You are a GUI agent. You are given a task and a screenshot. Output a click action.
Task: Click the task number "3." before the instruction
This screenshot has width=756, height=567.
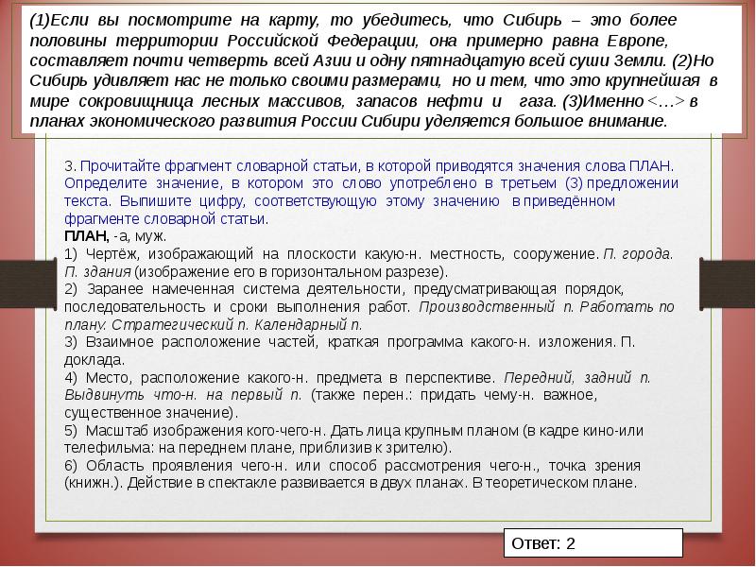pos(70,164)
